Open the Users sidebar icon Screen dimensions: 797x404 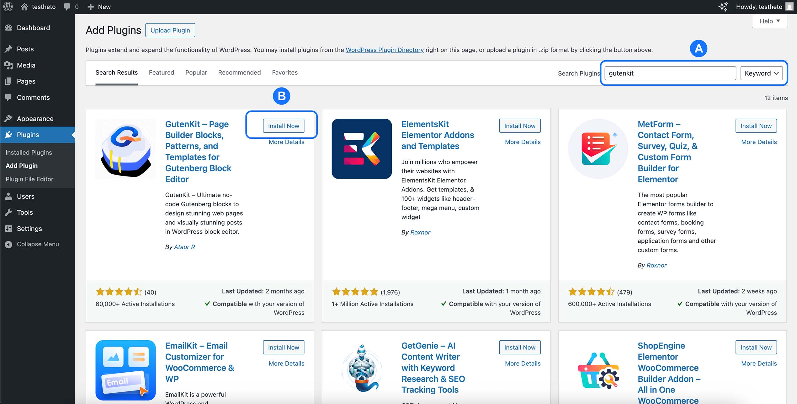pos(9,196)
